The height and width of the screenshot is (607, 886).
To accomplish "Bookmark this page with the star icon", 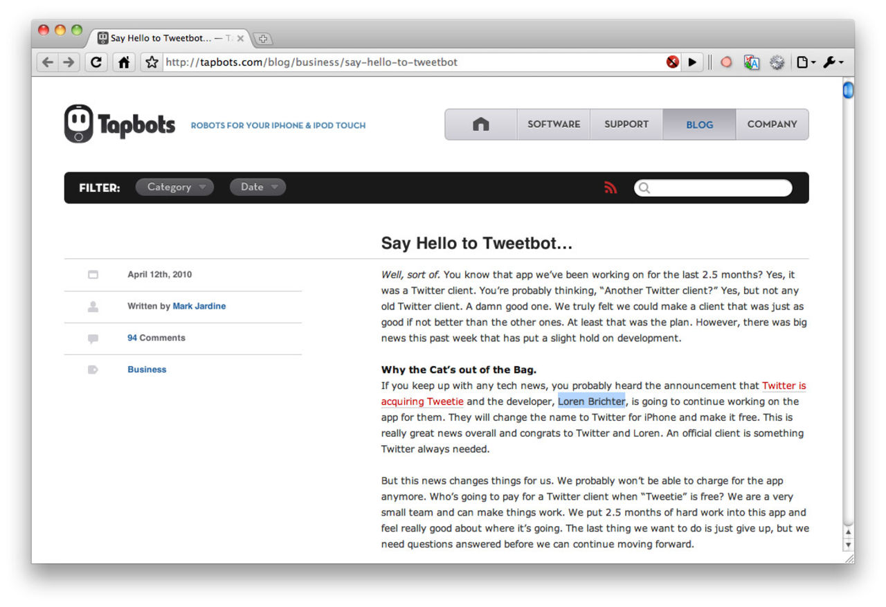I will point(152,62).
